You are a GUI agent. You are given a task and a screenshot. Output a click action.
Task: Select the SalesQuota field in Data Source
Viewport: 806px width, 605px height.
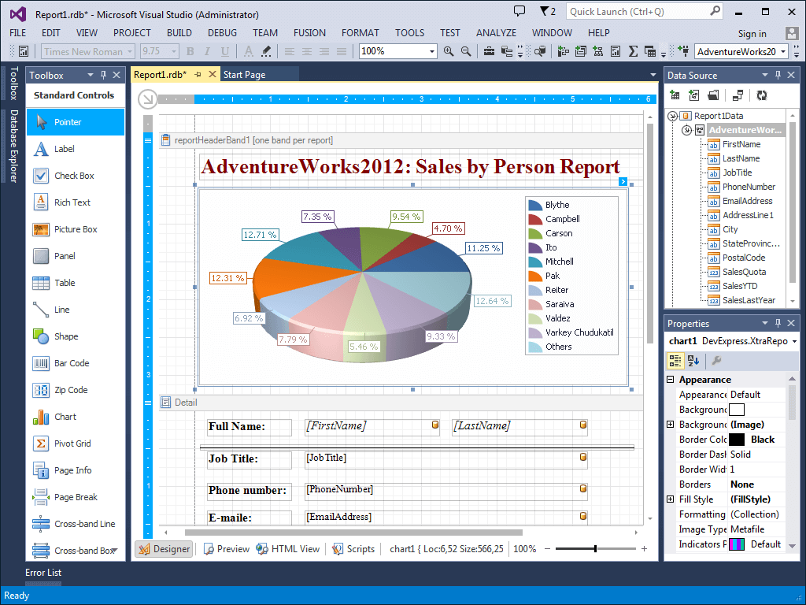[x=744, y=272]
